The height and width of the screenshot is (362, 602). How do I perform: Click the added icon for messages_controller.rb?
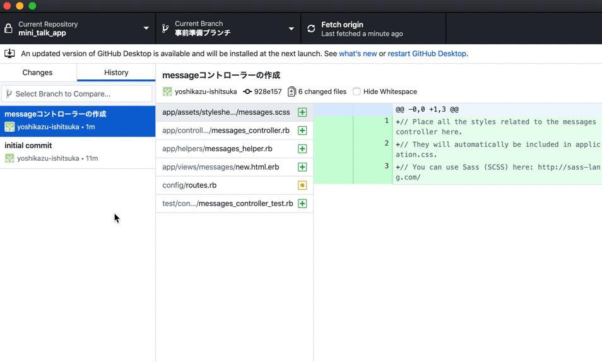click(302, 131)
